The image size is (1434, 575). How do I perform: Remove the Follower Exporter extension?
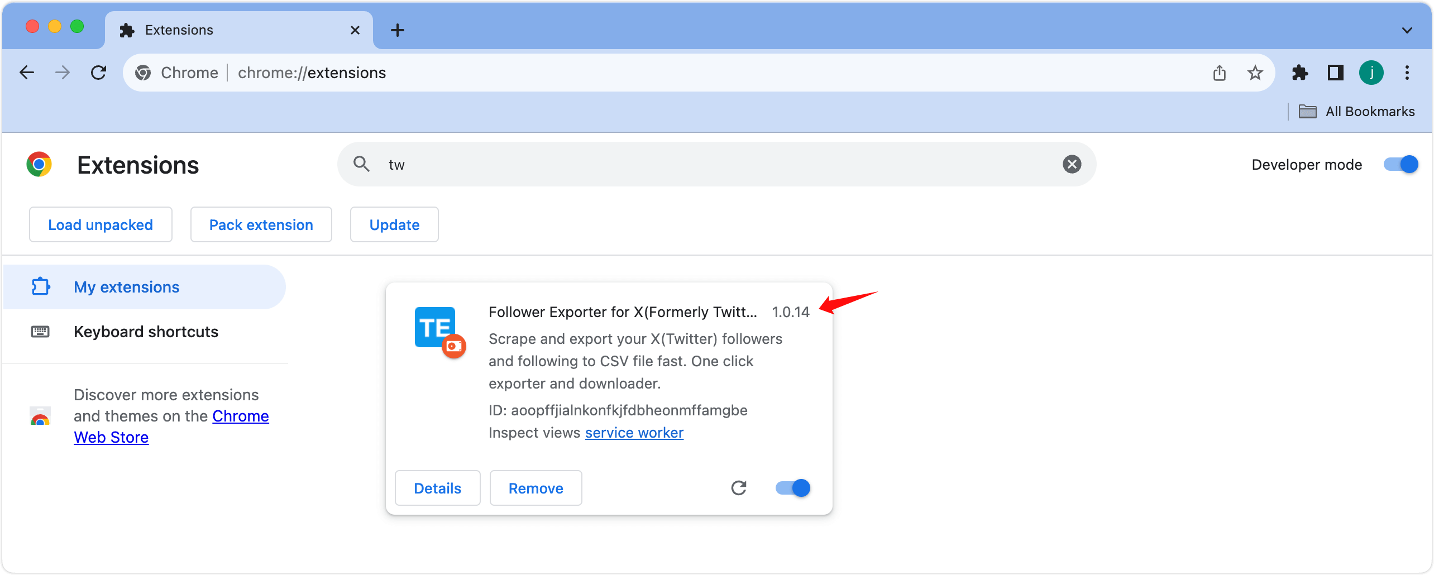pyautogui.click(x=536, y=488)
